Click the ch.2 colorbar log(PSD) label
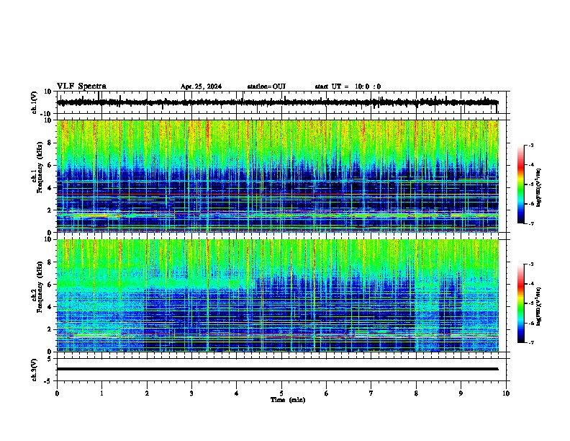Image resolution: width=570 pixels, height=441 pixels. coord(539,306)
